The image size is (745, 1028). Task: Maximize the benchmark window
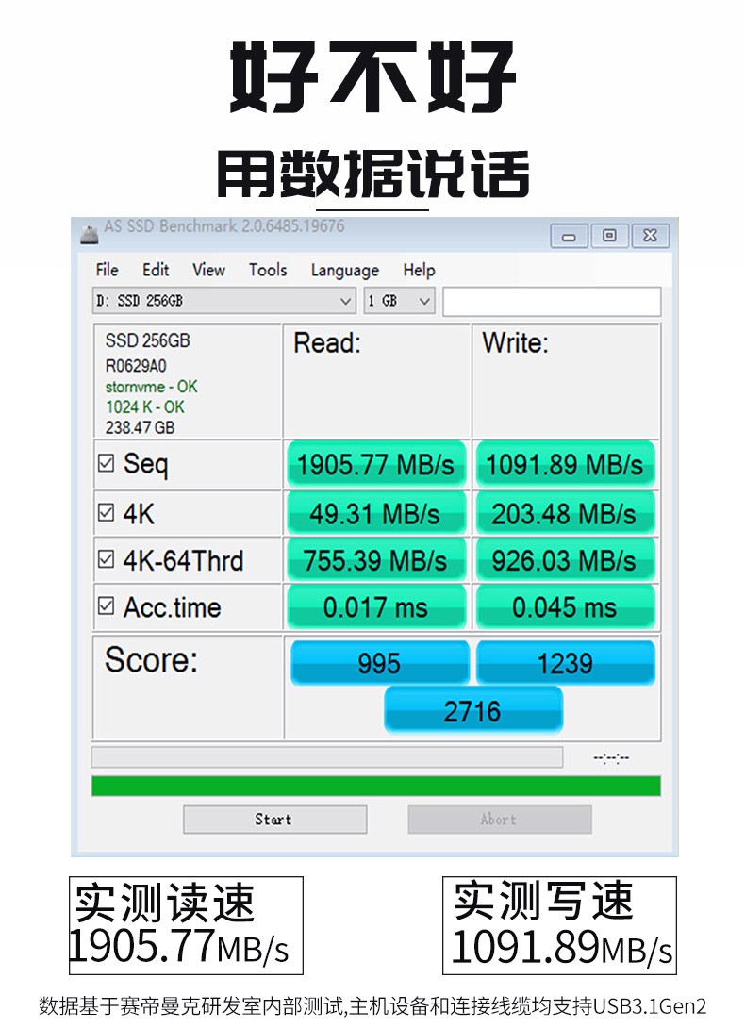click(x=609, y=236)
